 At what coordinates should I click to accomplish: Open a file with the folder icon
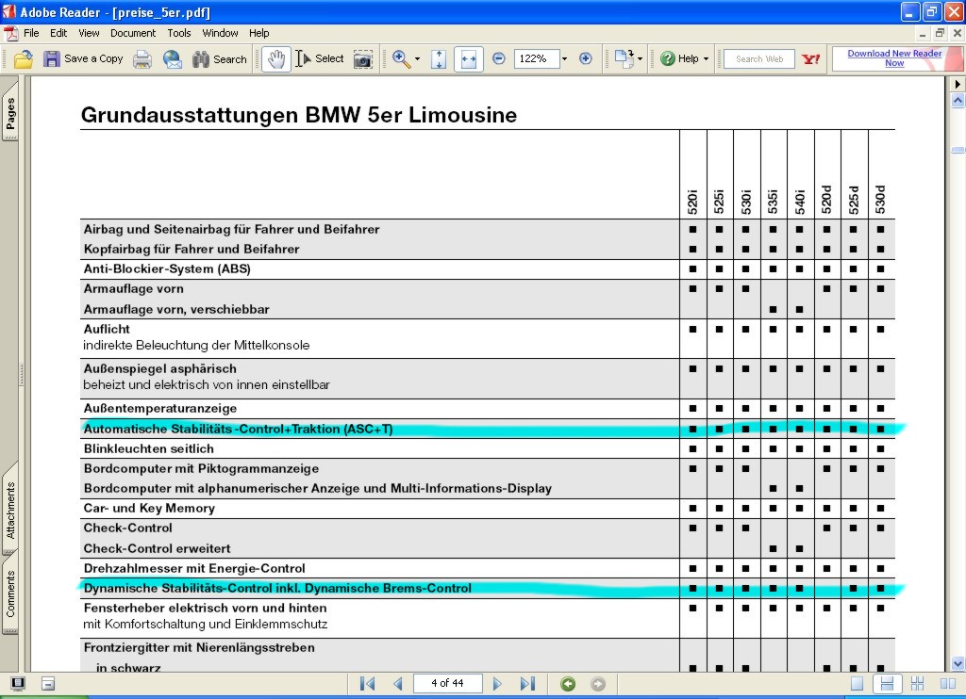24,59
